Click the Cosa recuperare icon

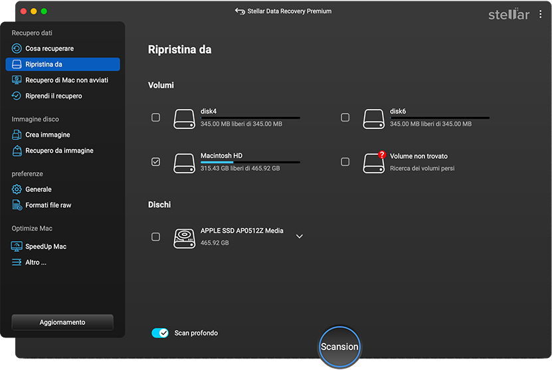tap(17, 48)
